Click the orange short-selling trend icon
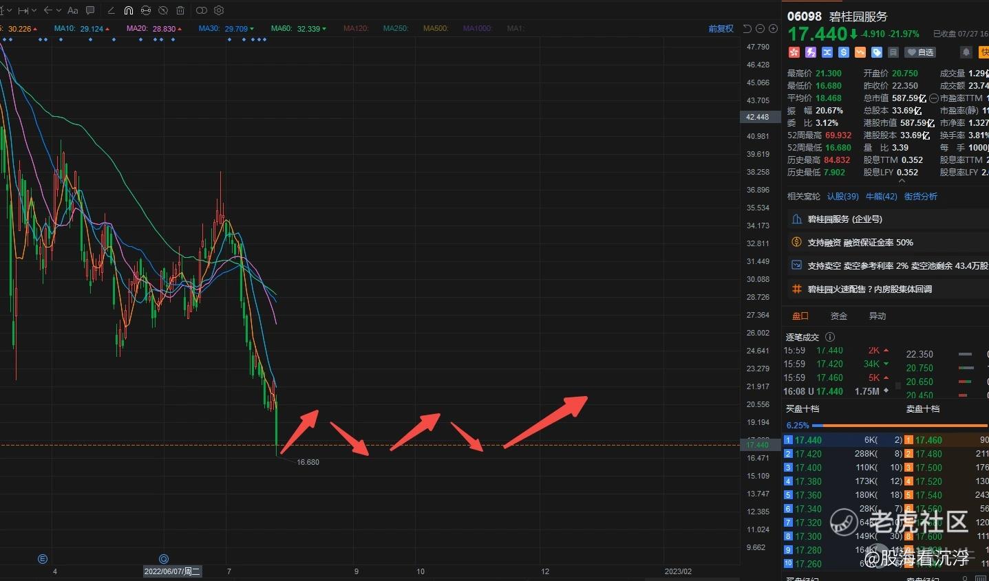This screenshot has width=989, height=581. click(x=860, y=52)
